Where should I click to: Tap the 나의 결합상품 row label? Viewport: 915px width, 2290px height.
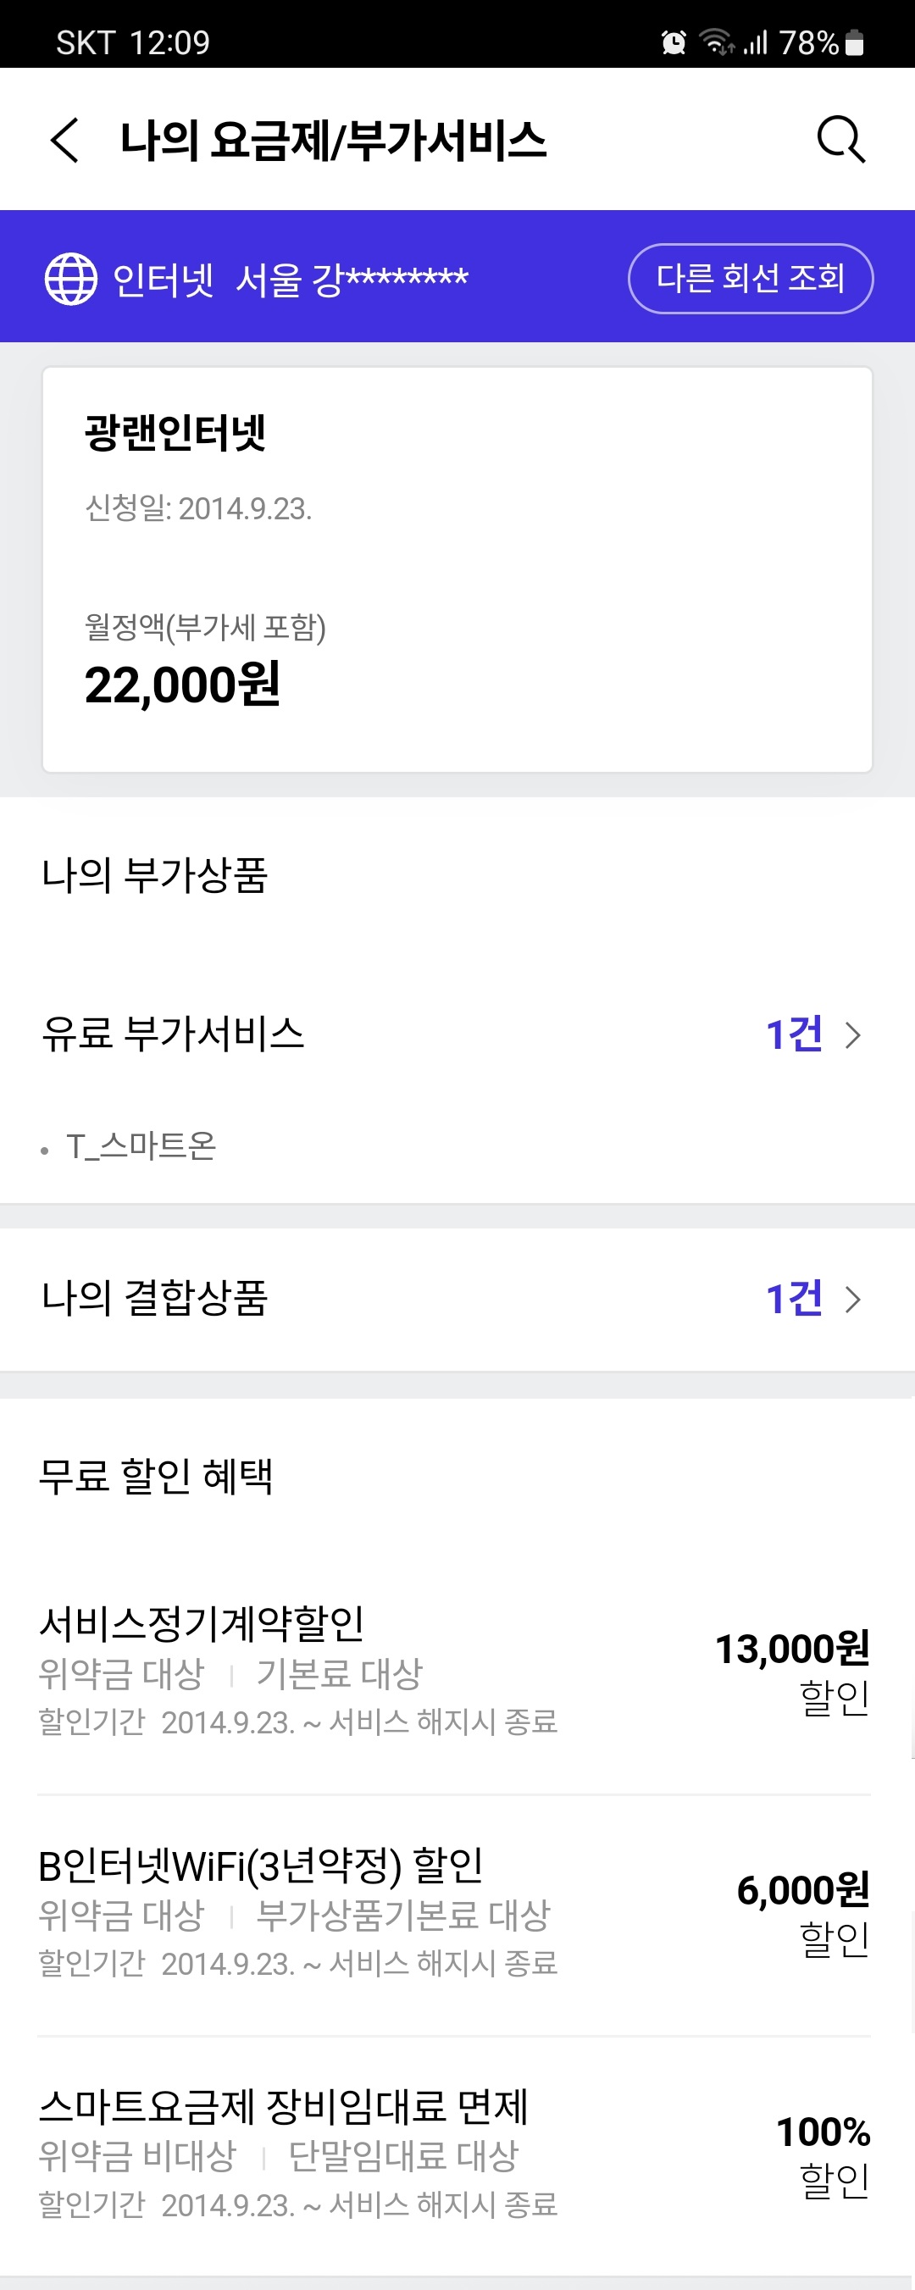click(x=155, y=1298)
